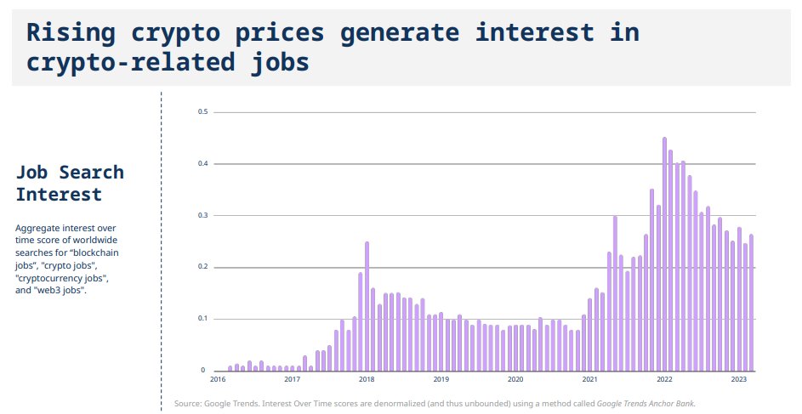The width and height of the screenshot is (802, 414).
Task: Select the 2021 x-axis label
Action: click(589, 379)
